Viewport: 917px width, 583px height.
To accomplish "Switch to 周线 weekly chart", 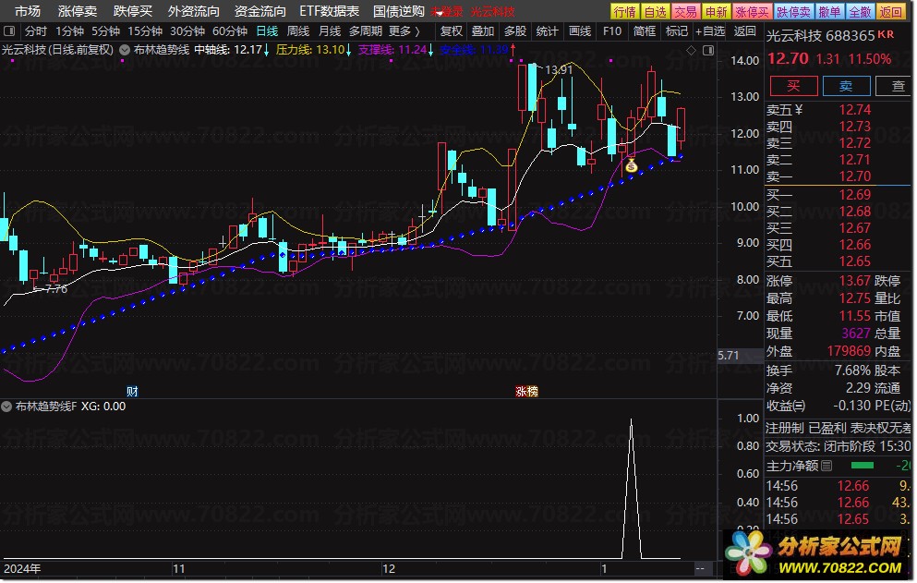I will click(298, 31).
